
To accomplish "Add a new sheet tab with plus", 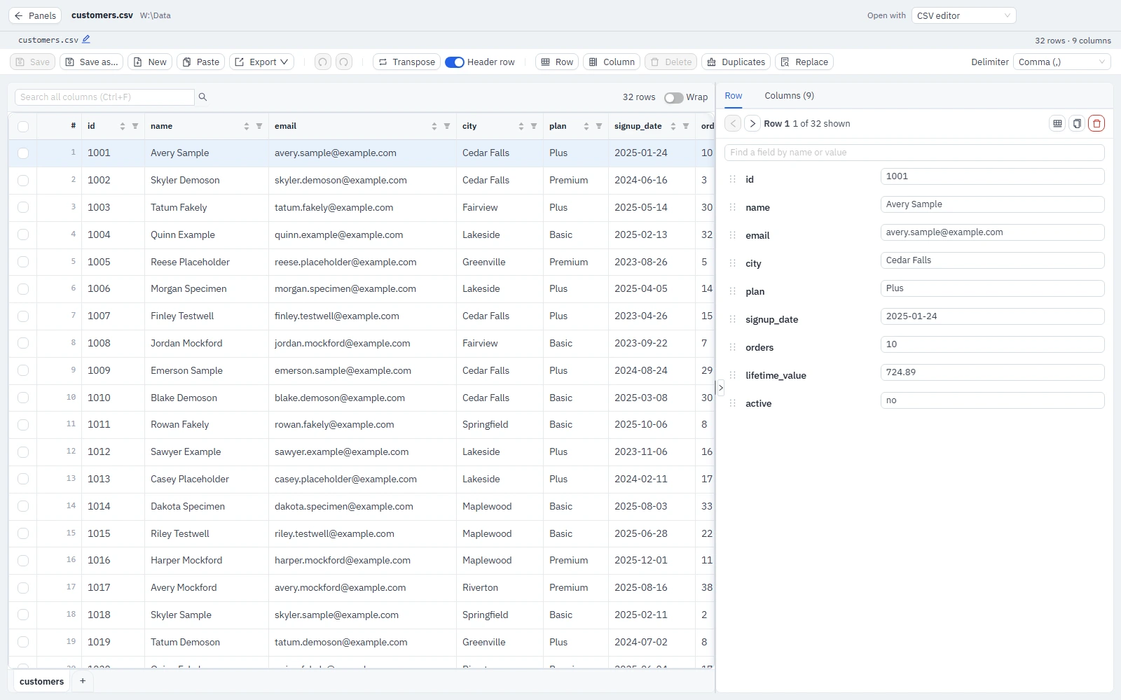I will click(83, 681).
